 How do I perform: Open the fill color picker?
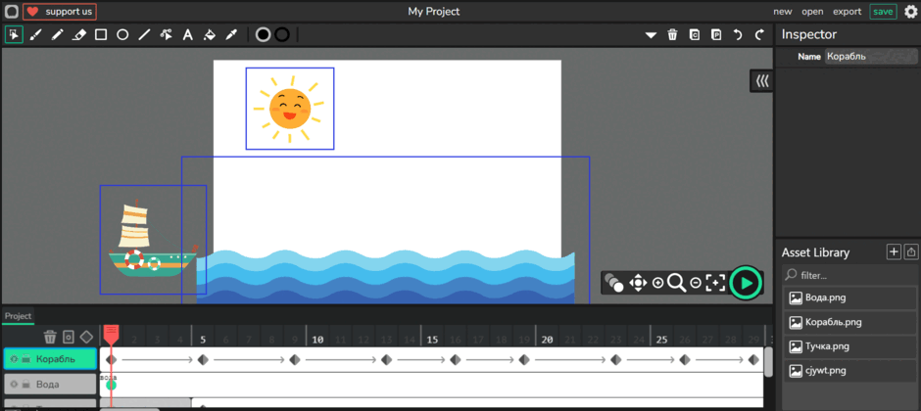264,35
